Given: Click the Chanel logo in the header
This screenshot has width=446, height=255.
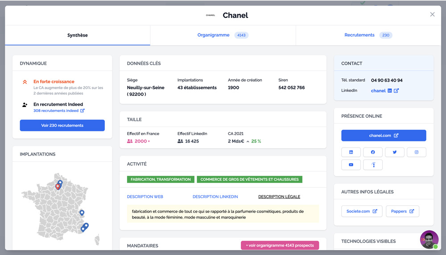Looking at the screenshot, I should pyautogui.click(x=211, y=15).
